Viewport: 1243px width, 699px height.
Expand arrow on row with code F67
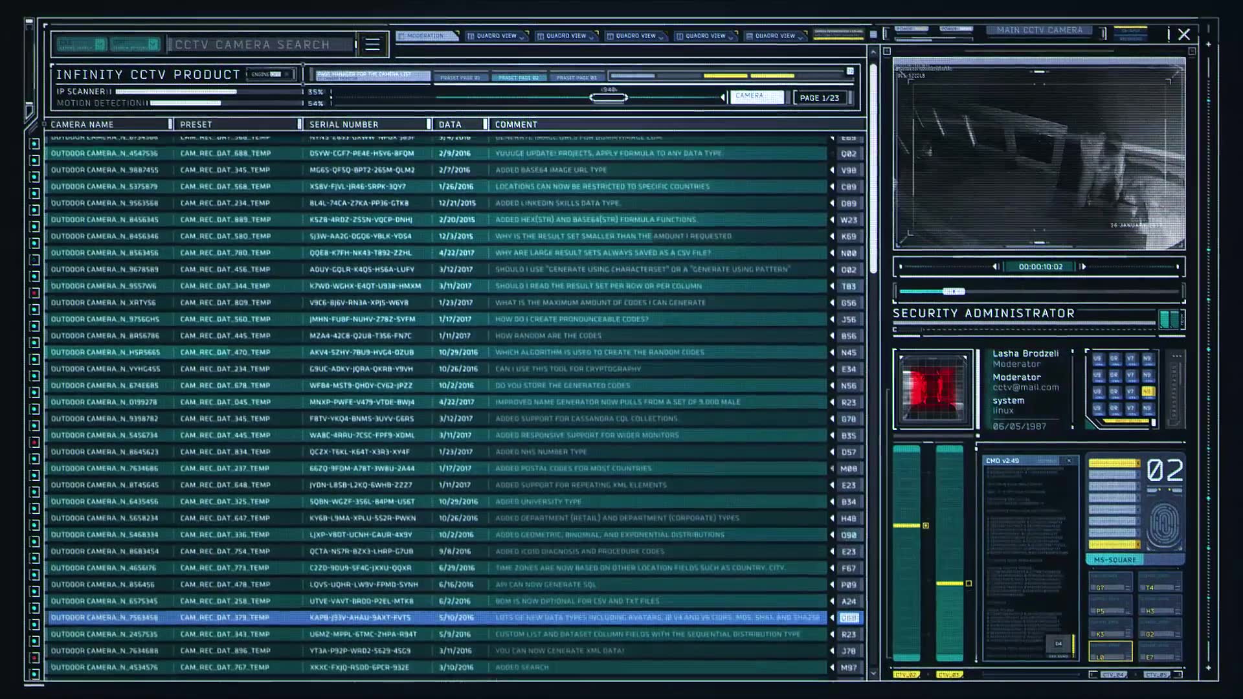[832, 568]
